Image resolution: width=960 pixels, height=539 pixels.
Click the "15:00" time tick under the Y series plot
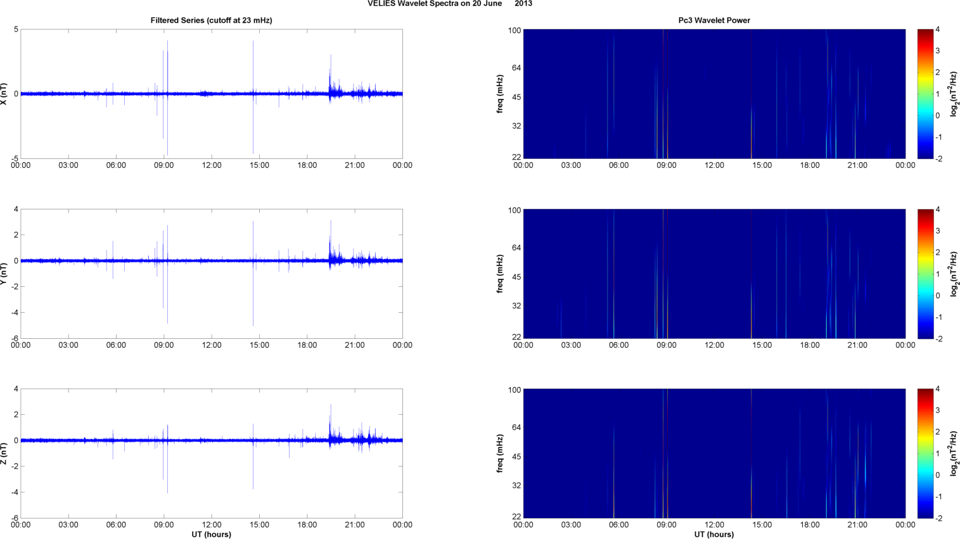[259, 345]
